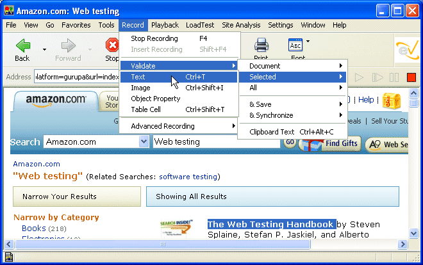Open the Window menu
Viewport: 423px width, 265px height.
pyautogui.click(x=313, y=25)
